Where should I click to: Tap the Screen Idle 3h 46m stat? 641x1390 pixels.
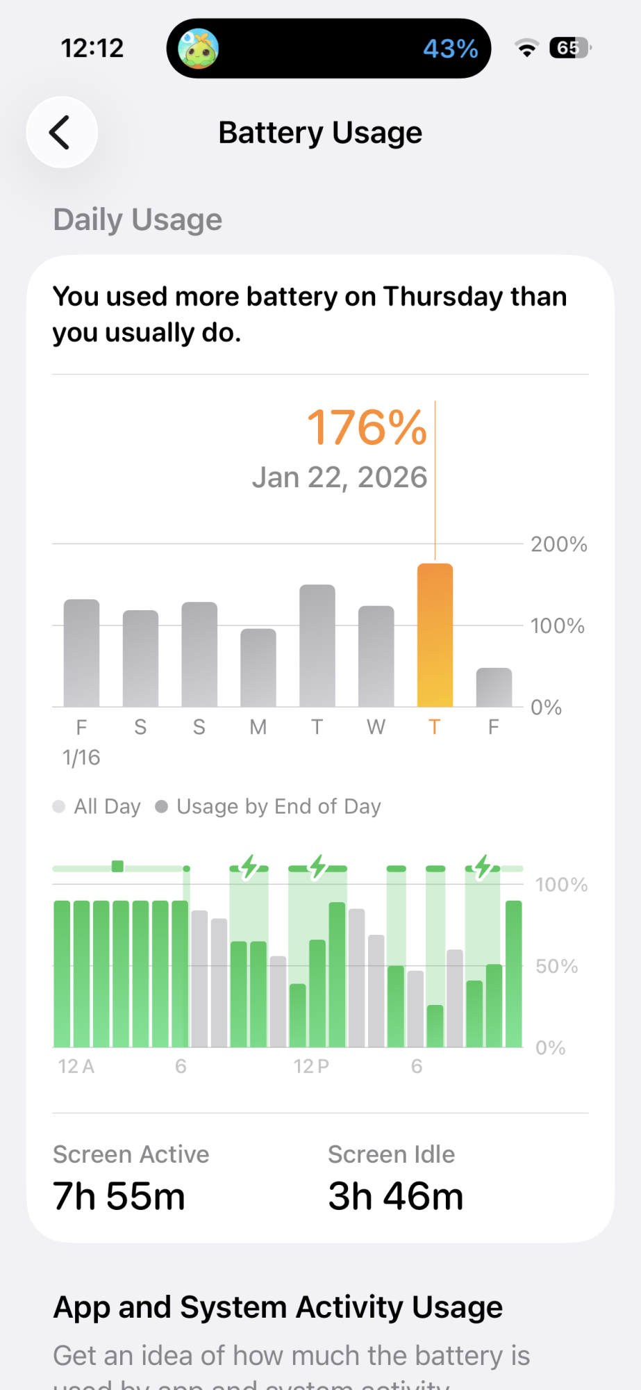pyautogui.click(x=395, y=1179)
